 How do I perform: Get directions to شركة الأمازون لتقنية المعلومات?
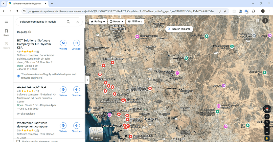click(76, 90)
